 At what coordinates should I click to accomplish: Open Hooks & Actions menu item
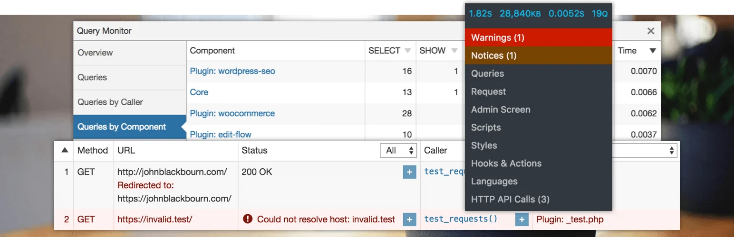coord(538,164)
